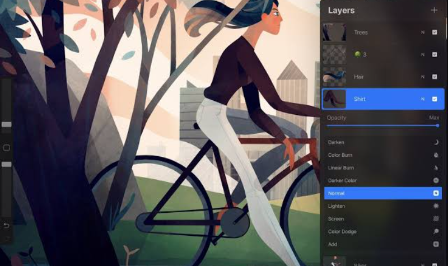The image size is (448, 266).
Task: Select the Shirt layer row
Action: click(381, 99)
